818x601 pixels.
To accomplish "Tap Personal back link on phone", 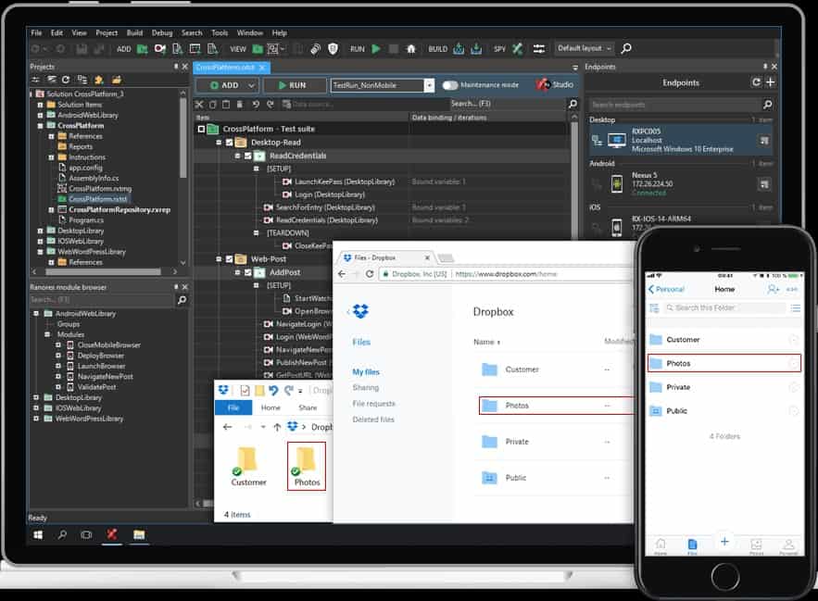I will [x=666, y=289].
